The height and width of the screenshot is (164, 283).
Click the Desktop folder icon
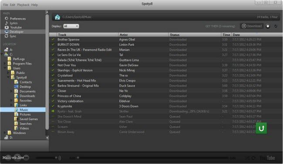pyautogui.click(x=16, y=87)
